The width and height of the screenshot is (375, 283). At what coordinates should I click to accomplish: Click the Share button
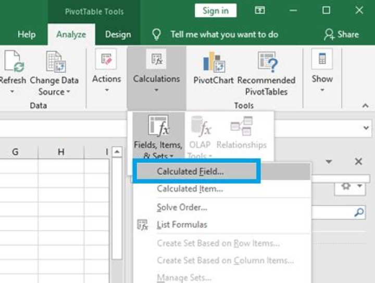pyautogui.click(x=341, y=34)
